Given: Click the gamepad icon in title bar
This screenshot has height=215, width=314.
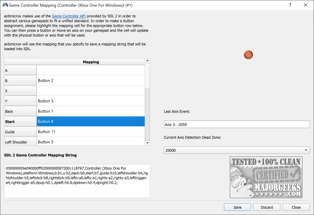Looking at the screenshot, I should click(5, 5).
